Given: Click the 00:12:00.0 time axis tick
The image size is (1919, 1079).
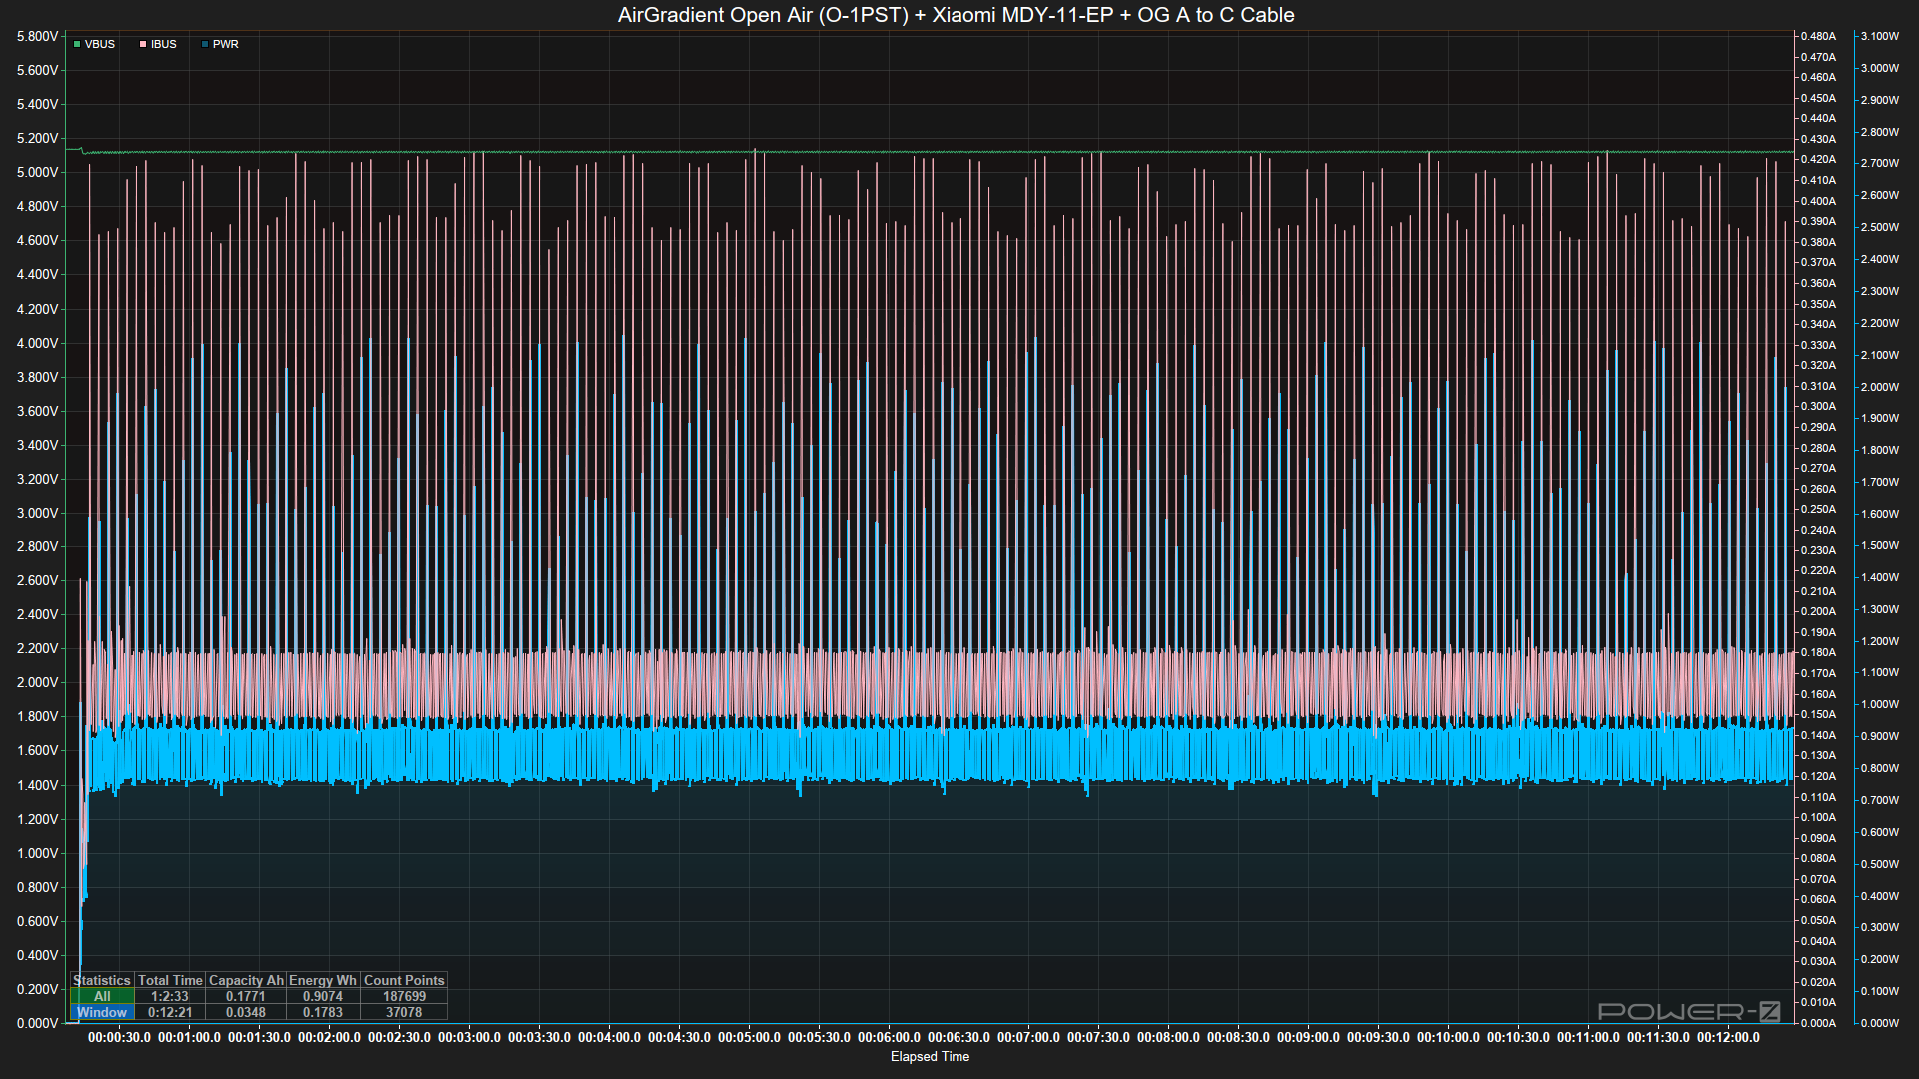Looking at the screenshot, I should click(1728, 1037).
